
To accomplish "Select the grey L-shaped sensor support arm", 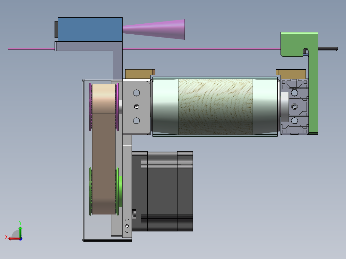I will [117, 60].
